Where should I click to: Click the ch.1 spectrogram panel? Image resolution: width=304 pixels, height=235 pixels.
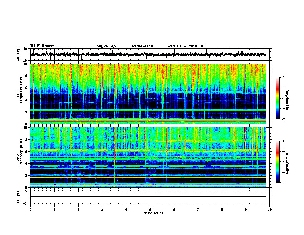point(148,94)
